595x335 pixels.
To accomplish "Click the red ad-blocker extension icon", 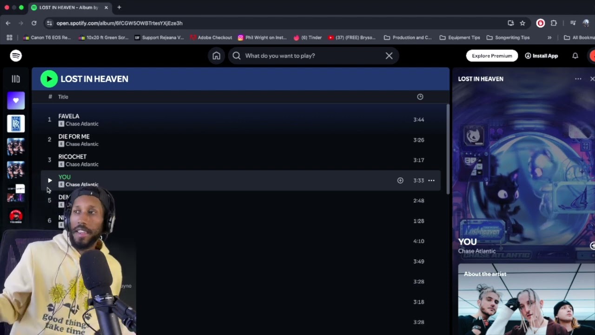I will (x=540, y=23).
